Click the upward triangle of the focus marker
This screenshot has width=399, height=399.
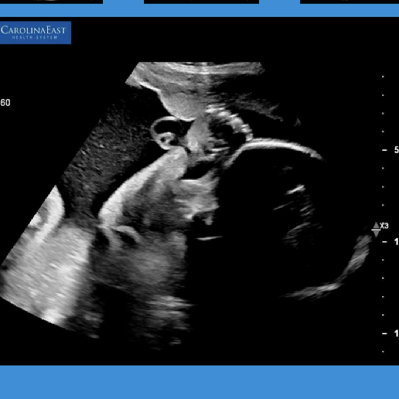[x=376, y=225]
